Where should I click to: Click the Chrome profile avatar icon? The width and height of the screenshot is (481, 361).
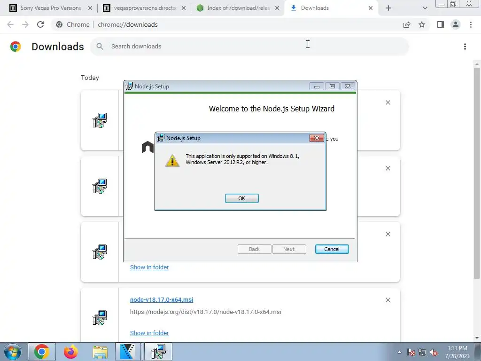(456, 24)
